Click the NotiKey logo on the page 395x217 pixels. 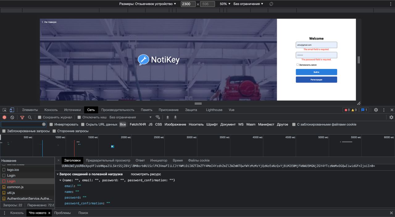(159, 60)
